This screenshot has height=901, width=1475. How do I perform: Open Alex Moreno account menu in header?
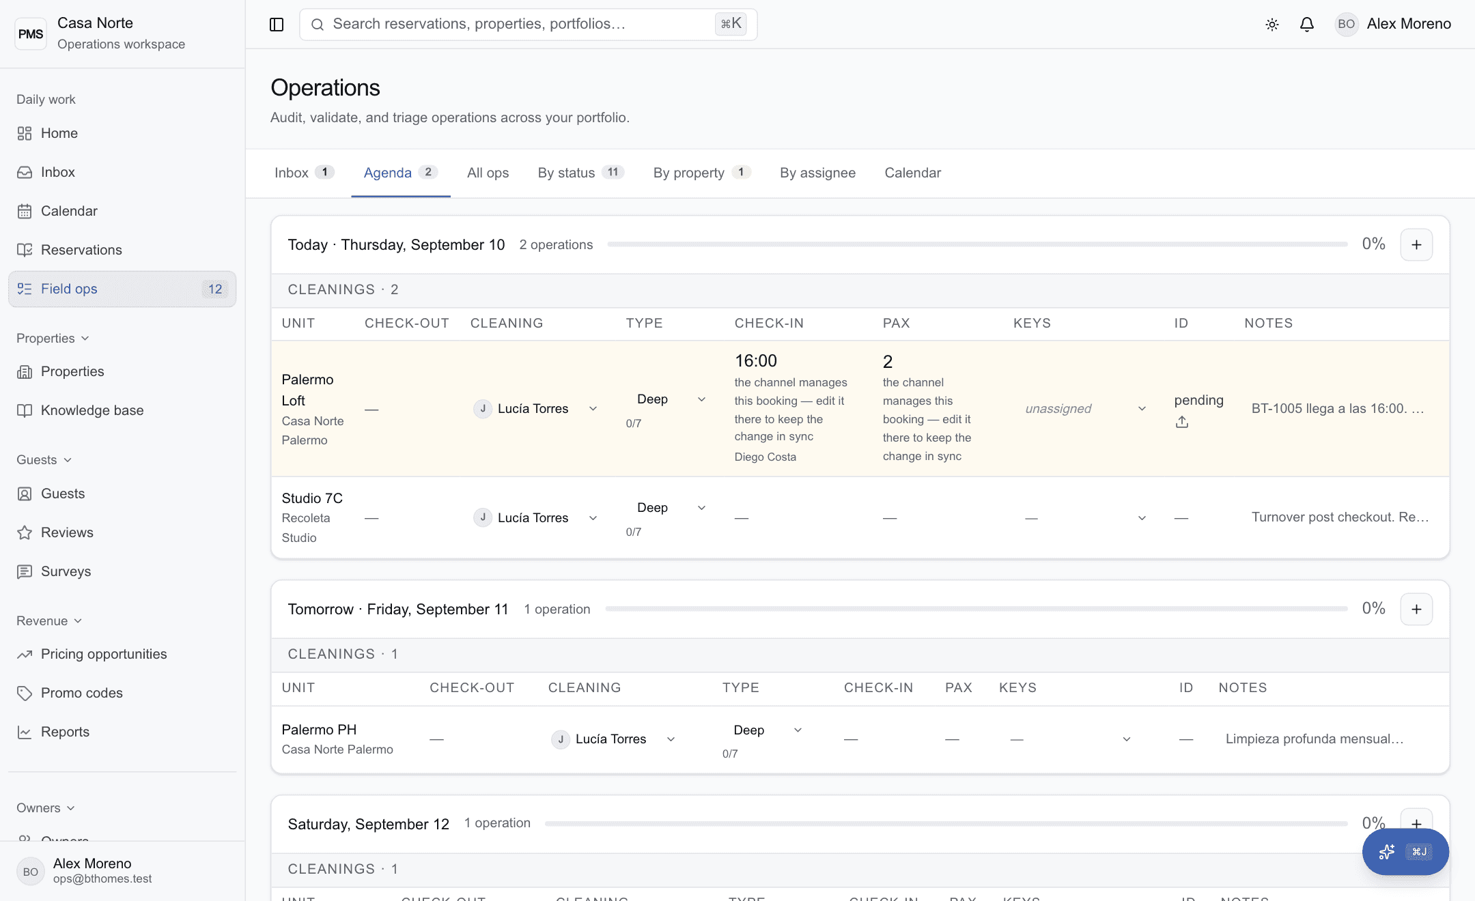pos(1393,24)
